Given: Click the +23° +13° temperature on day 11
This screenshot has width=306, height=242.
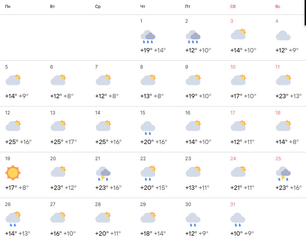Looking at the screenshot, I should [x=289, y=96].
